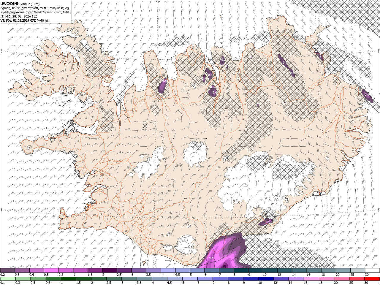This screenshot has width=380, height=285.
Task: Select lower legend pink swatch starting at 20
Action: click(342, 279)
